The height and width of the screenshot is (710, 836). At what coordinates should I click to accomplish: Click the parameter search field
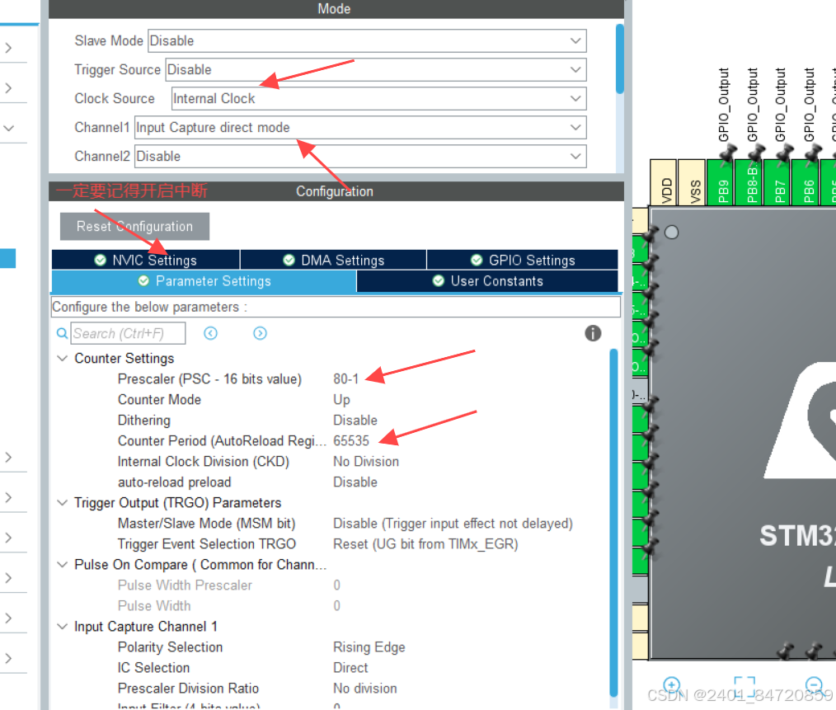click(128, 333)
